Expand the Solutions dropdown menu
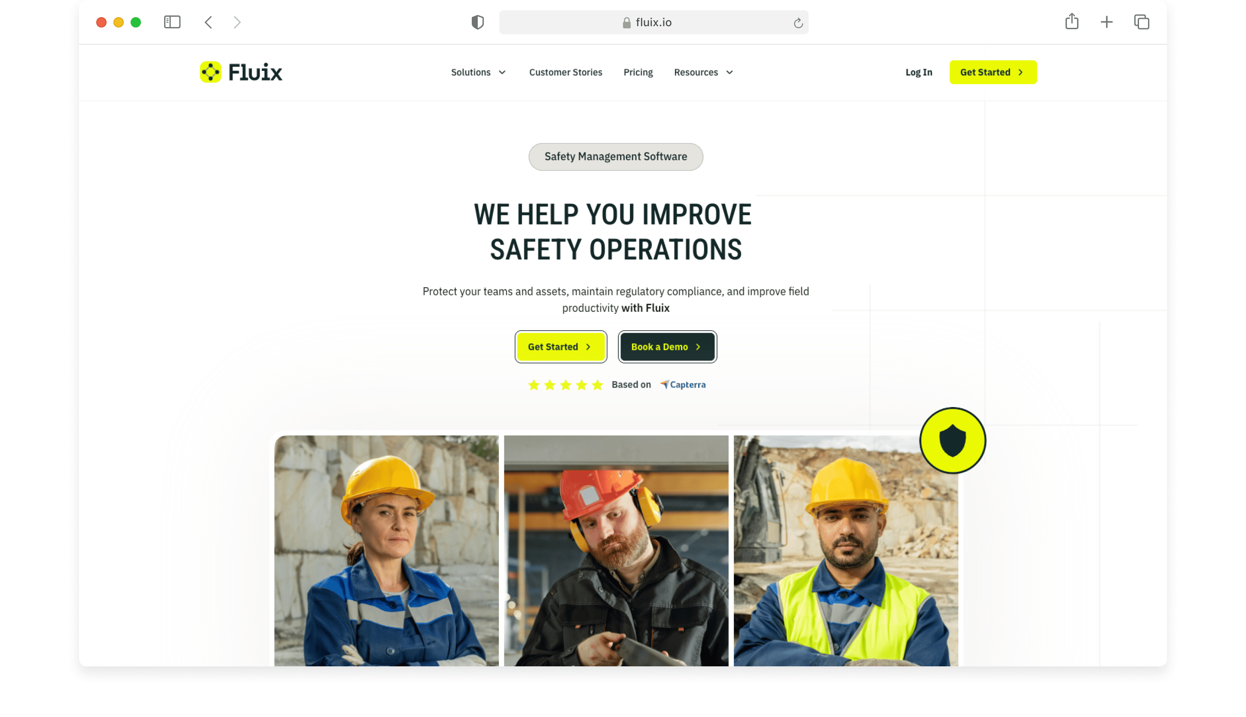The image size is (1246, 717). coord(478,73)
